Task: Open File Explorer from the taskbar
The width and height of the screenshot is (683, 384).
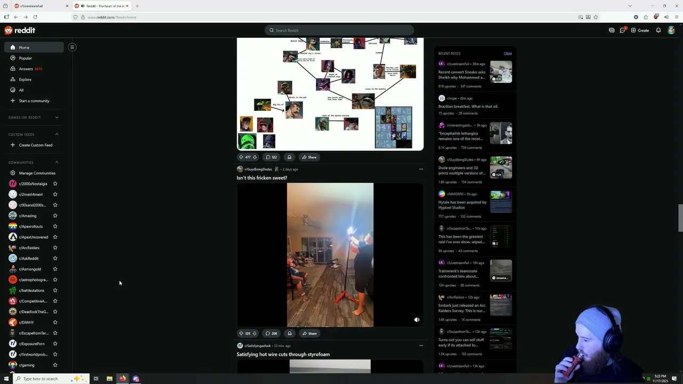Action: point(109,379)
